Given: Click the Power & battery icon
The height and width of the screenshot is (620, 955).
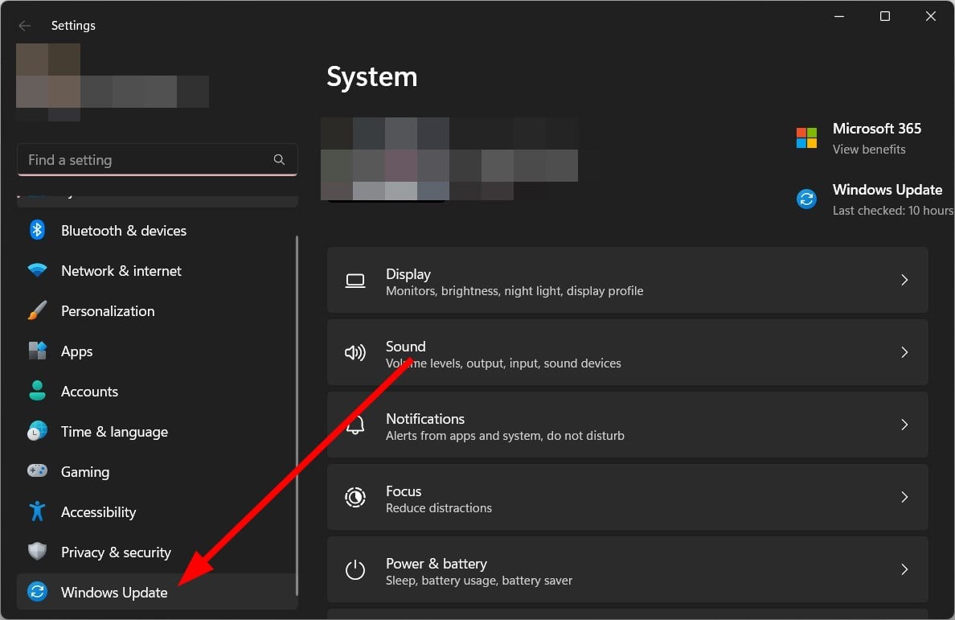Looking at the screenshot, I should point(355,569).
